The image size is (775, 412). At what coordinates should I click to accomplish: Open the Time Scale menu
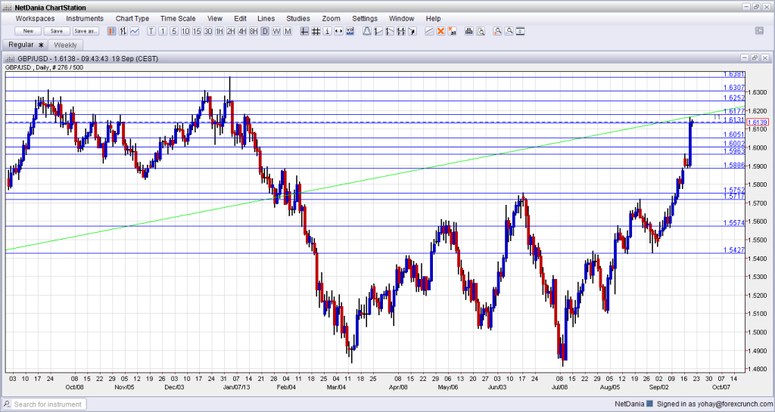(x=177, y=18)
